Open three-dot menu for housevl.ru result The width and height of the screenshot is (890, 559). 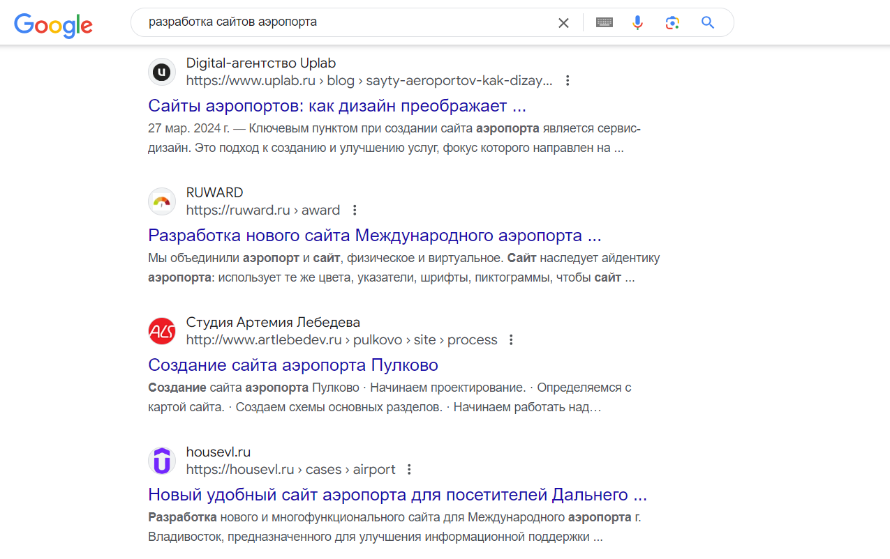(409, 469)
